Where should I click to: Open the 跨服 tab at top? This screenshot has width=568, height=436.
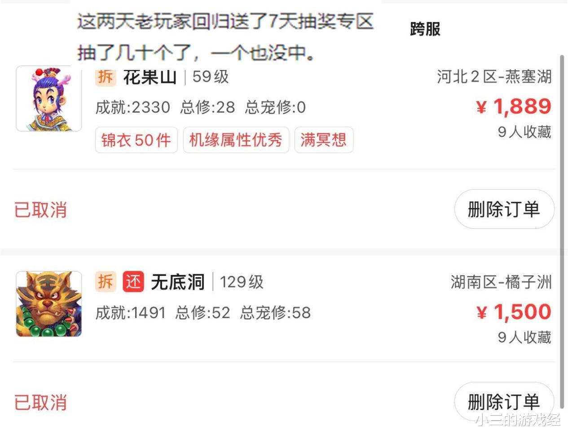[x=425, y=29]
